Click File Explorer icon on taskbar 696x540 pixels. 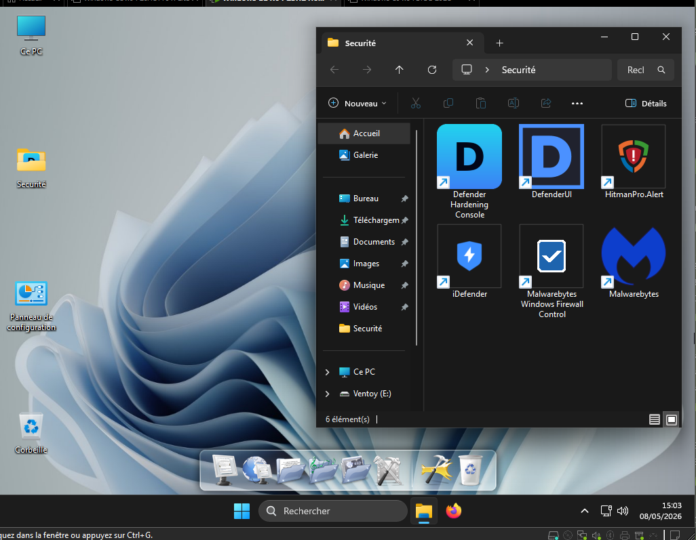tap(424, 511)
